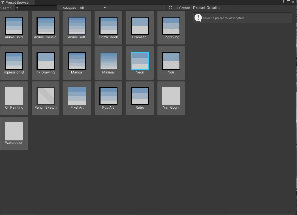297x215 pixels.
Task: Click the + Create preset button
Action: click(183, 8)
